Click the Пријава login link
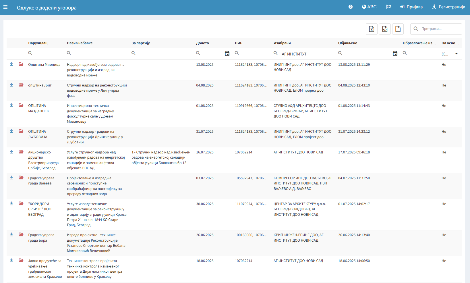The height and width of the screenshot is (283, 470). [411, 7]
